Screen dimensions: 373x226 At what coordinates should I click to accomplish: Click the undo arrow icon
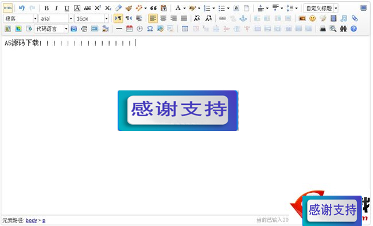tap(22, 8)
